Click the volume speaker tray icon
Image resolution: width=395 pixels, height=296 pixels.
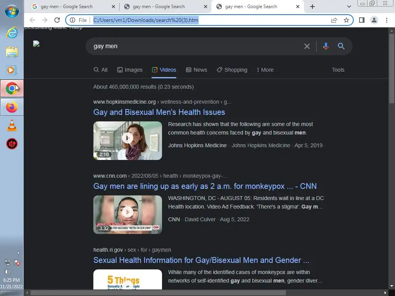8,272
